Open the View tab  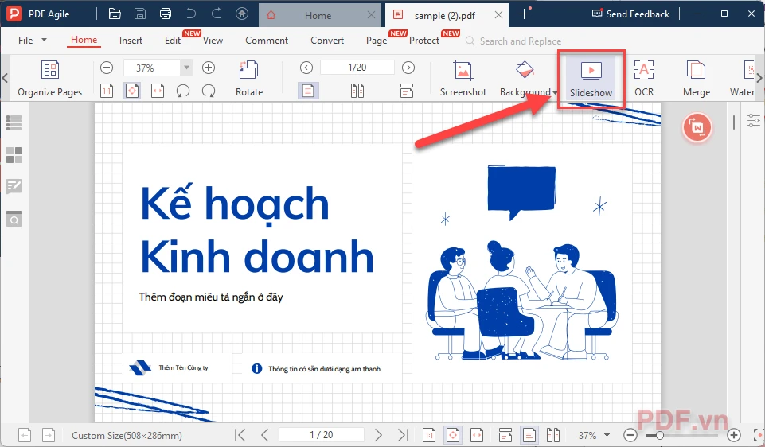pos(213,41)
